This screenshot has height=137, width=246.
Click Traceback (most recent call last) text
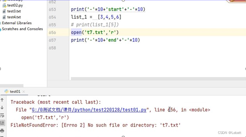click(x=56, y=102)
